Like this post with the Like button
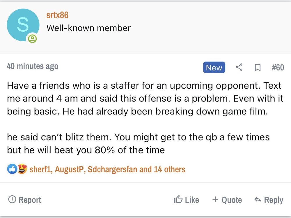This screenshot has height=218, width=291. [186, 200]
